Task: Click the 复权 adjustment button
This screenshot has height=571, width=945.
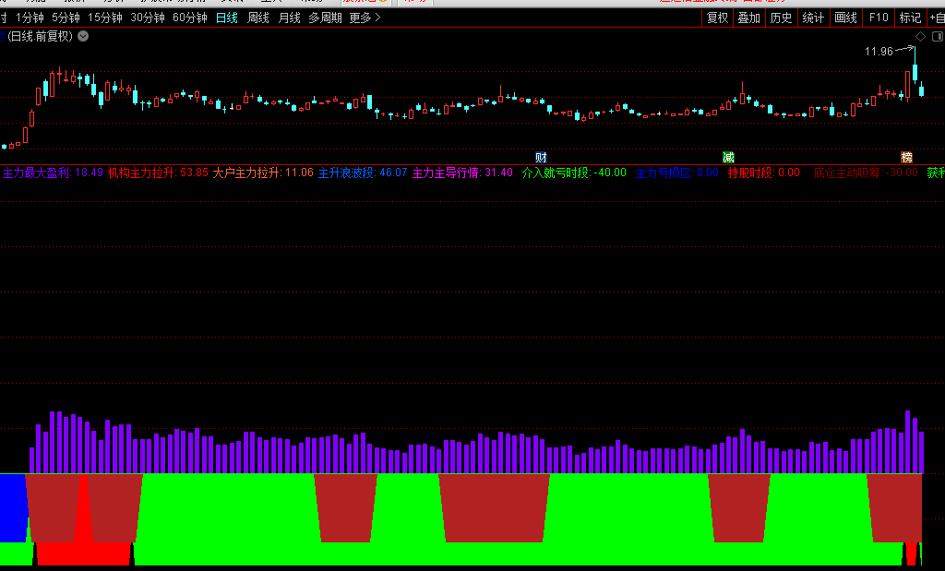Action: [x=717, y=18]
